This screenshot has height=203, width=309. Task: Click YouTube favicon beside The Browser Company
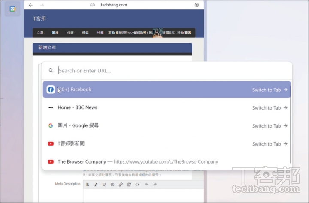click(51, 162)
